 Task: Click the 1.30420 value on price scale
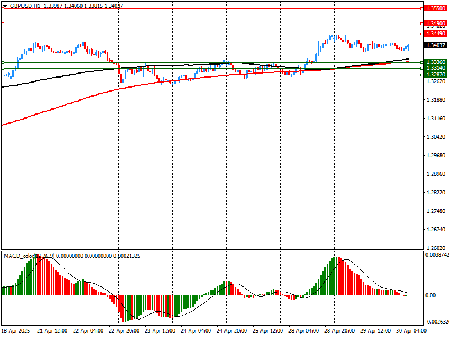436,137
